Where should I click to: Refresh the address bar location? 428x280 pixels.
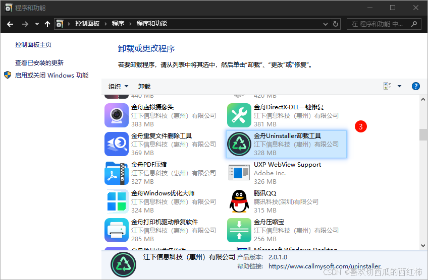336,24
